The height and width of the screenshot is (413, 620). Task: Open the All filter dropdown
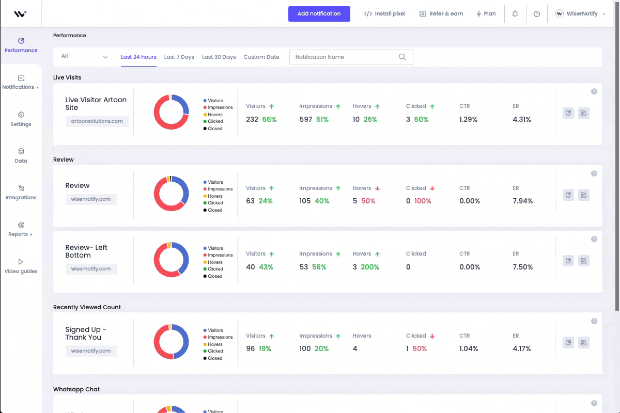point(85,57)
